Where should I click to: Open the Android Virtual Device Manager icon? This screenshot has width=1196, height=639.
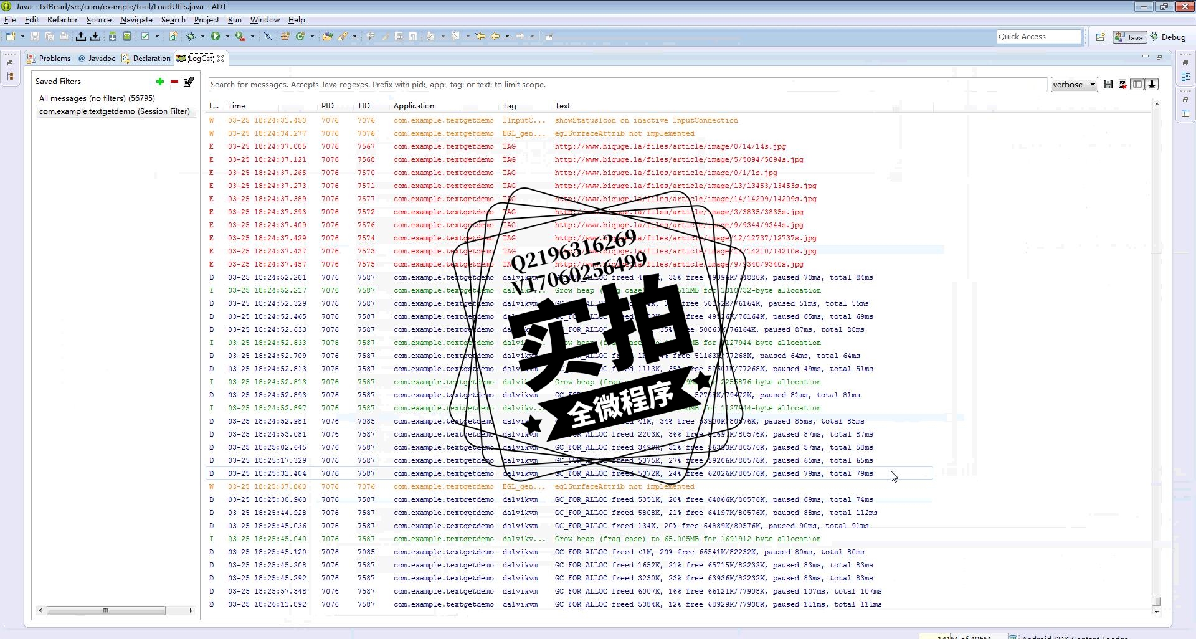point(127,37)
